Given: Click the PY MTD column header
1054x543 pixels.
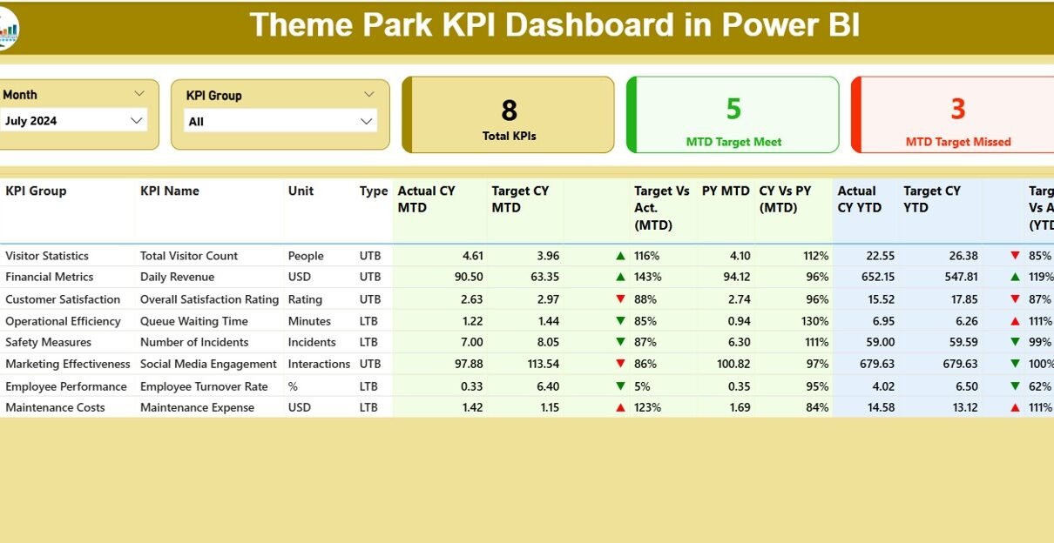Looking at the screenshot, I should (x=726, y=191).
